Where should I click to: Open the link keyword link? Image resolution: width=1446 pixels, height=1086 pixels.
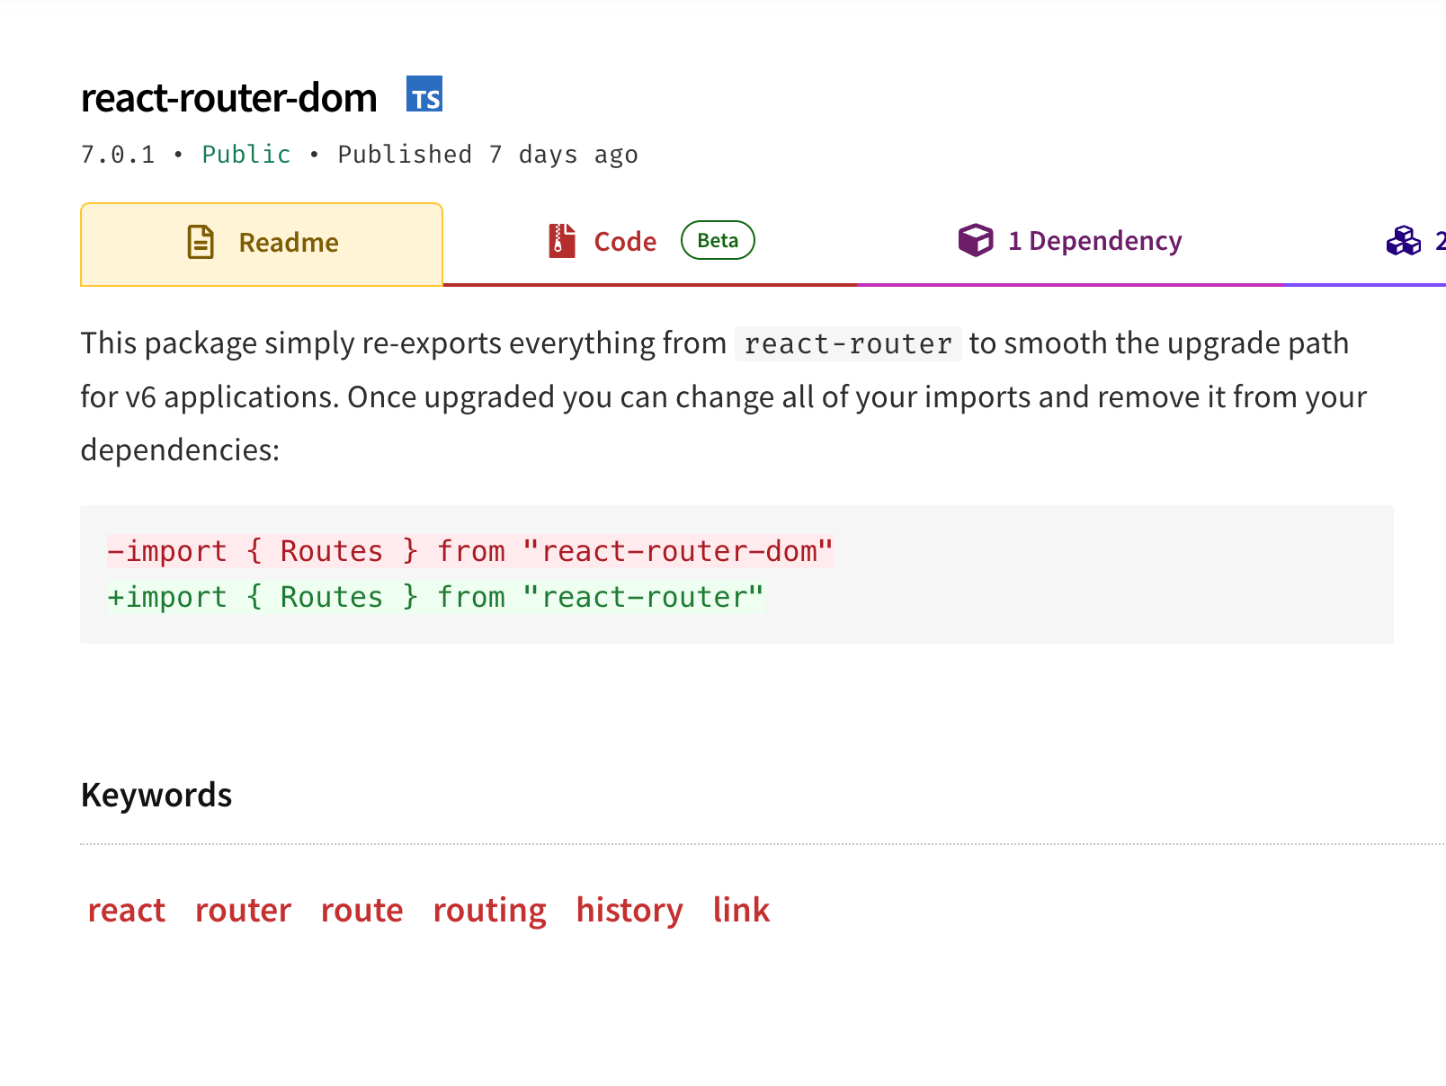tap(741, 910)
